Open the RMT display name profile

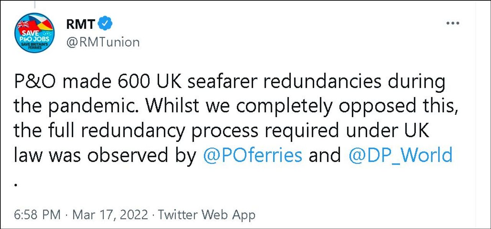[81, 24]
